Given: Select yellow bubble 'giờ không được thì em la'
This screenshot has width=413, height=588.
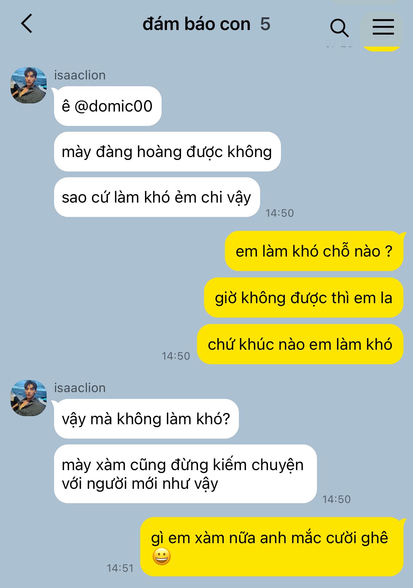Looking at the screenshot, I should click(304, 298).
